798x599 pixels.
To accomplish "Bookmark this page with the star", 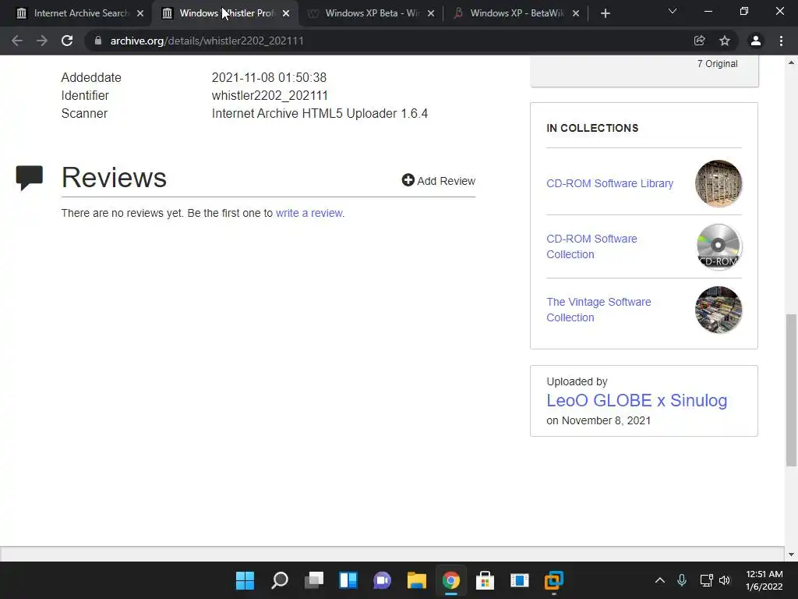I will point(725,41).
